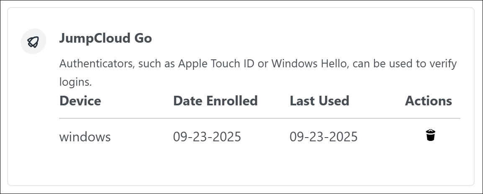Click the Last Used column header
483x194 pixels.
pyautogui.click(x=319, y=101)
